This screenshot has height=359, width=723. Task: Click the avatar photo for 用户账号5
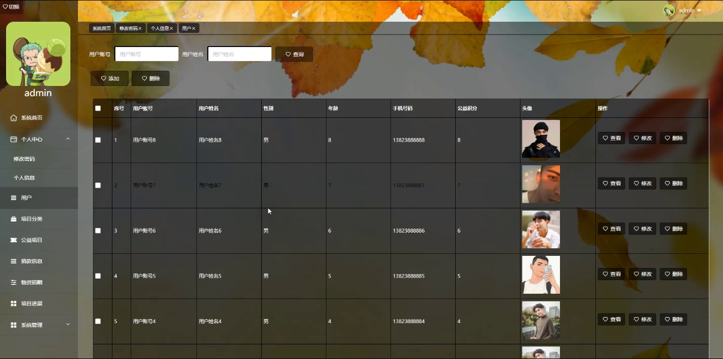541,275
